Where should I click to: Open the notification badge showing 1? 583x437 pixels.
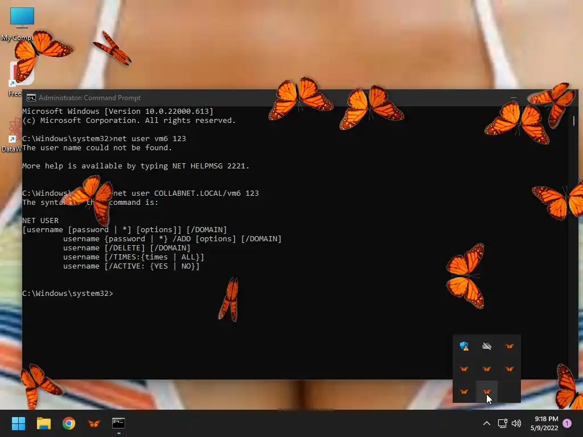(x=567, y=423)
